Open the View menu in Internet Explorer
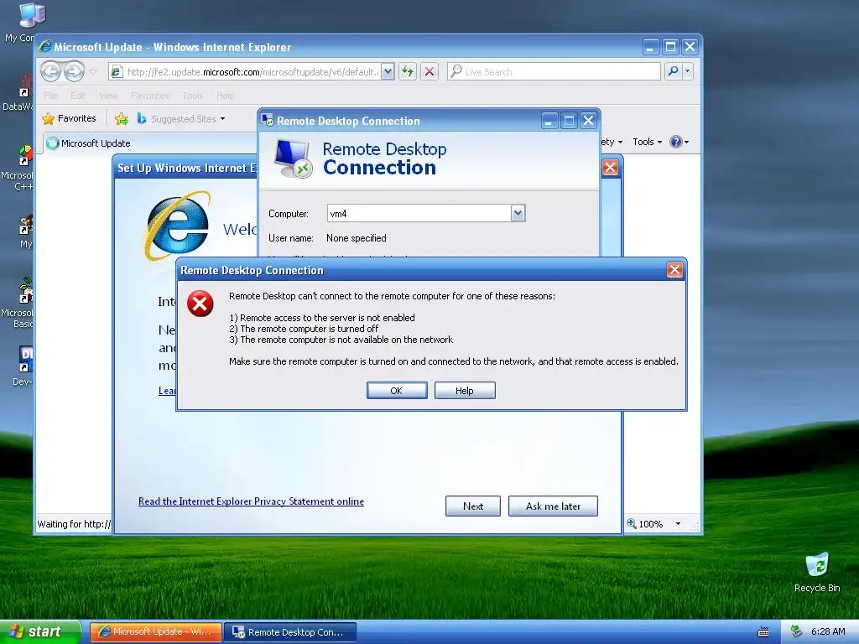859x644 pixels. (x=108, y=96)
